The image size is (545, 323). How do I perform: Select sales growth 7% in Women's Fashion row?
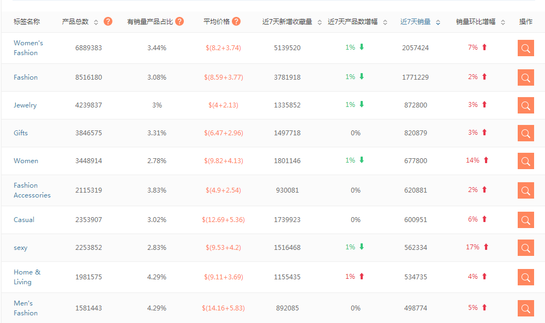pyautogui.click(x=472, y=47)
